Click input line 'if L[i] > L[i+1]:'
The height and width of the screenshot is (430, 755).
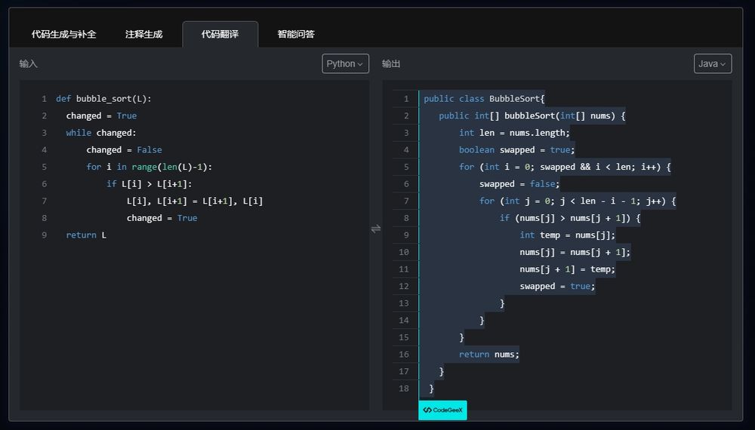tap(149, 184)
